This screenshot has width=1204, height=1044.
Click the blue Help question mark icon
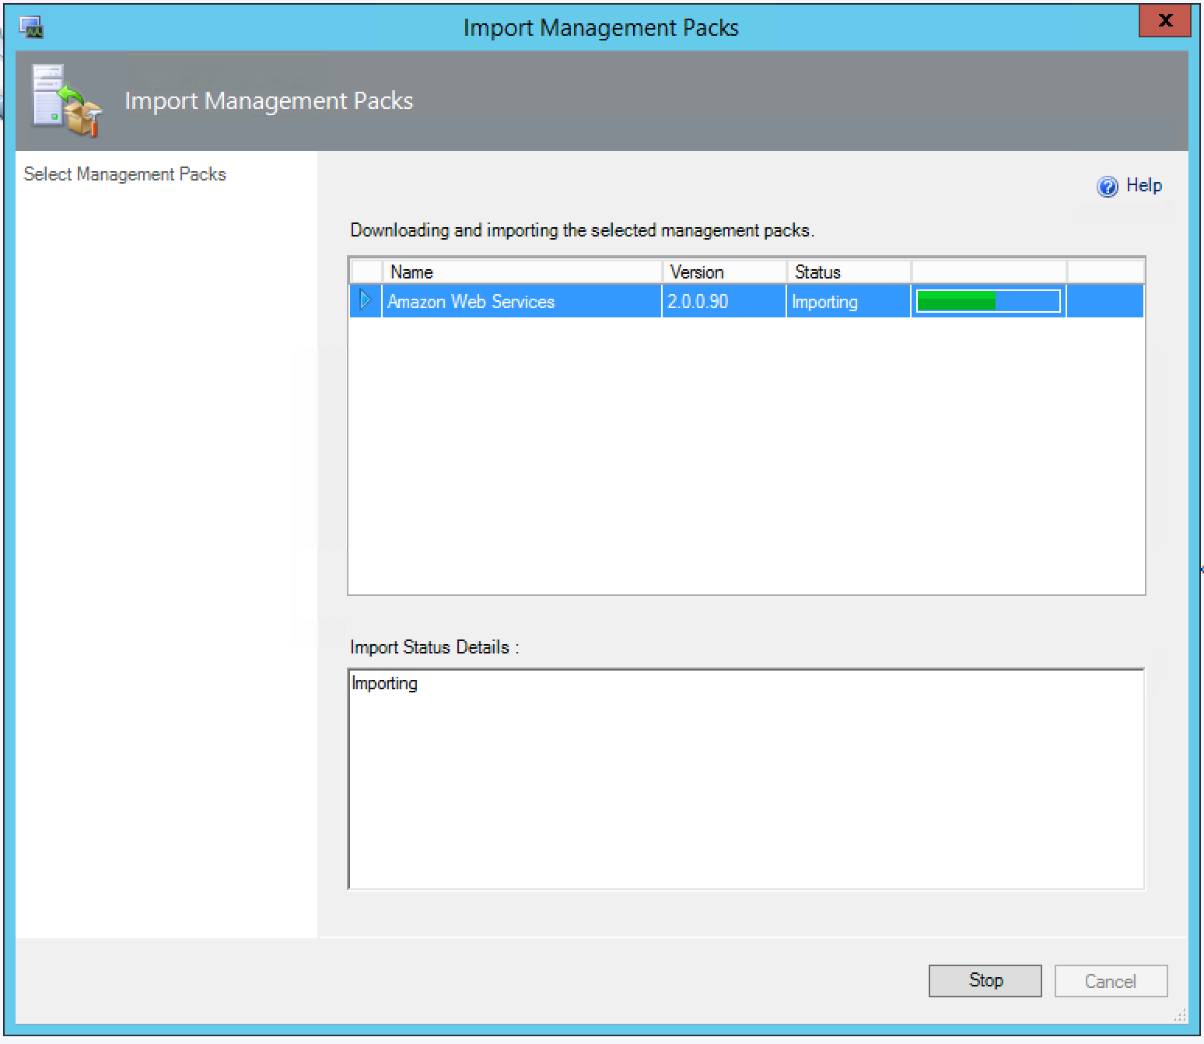(x=1107, y=187)
